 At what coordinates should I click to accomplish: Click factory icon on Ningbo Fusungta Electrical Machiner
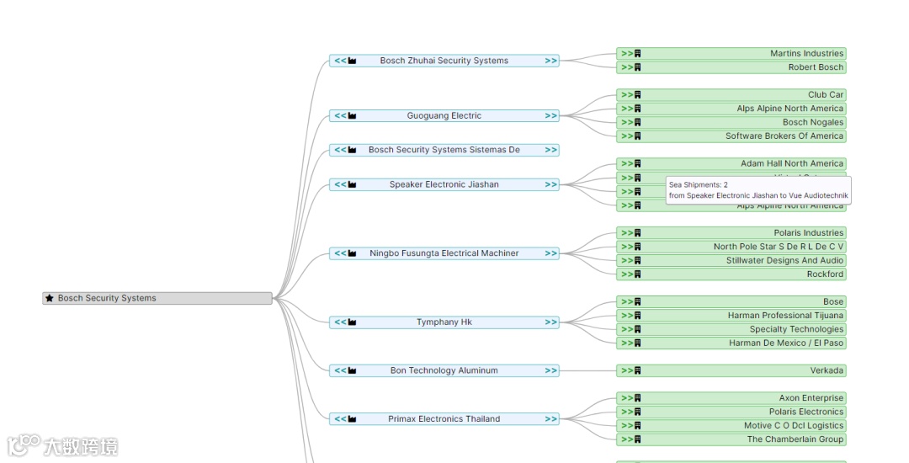click(x=352, y=253)
